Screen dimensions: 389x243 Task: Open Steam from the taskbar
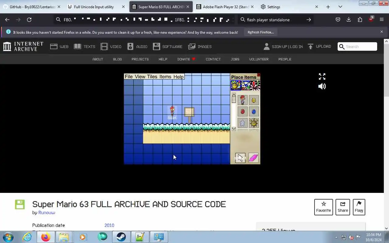click(x=122, y=237)
